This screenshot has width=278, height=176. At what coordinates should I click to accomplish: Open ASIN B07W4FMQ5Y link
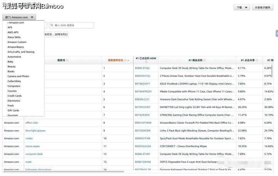143,91
